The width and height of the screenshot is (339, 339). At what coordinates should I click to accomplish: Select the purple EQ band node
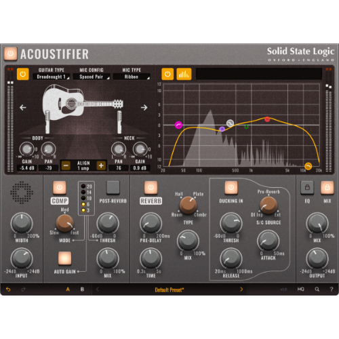(x=222, y=129)
